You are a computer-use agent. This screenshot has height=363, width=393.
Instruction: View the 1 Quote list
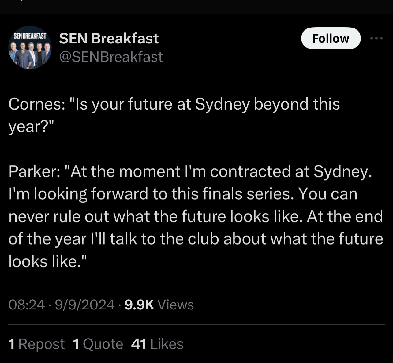point(98,344)
